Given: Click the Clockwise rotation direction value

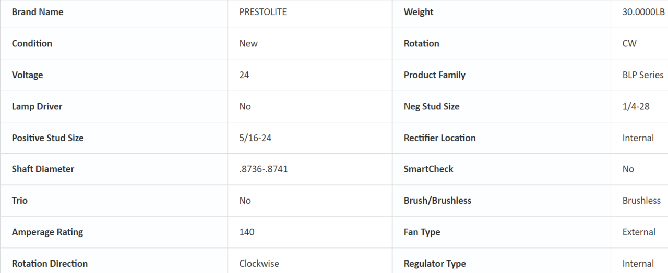Looking at the screenshot, I should (x=259, y=264).
